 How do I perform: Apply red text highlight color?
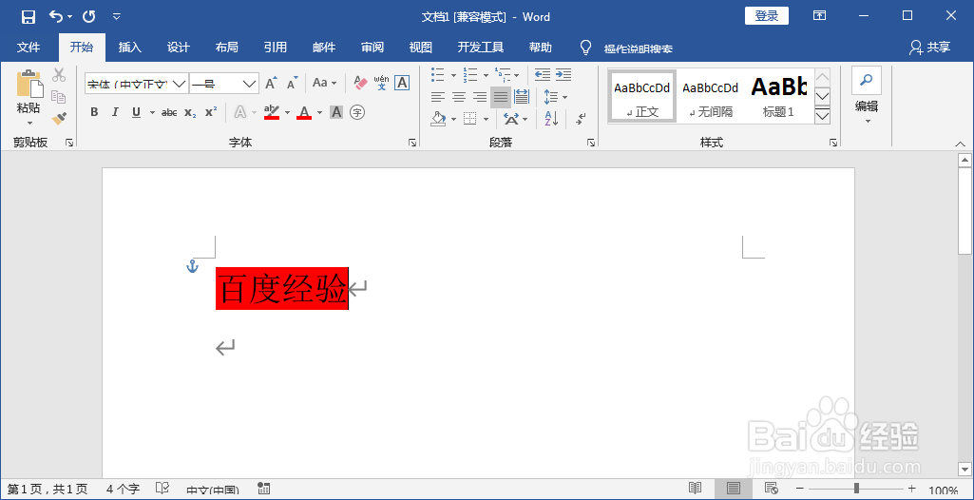tap(272, 112)
